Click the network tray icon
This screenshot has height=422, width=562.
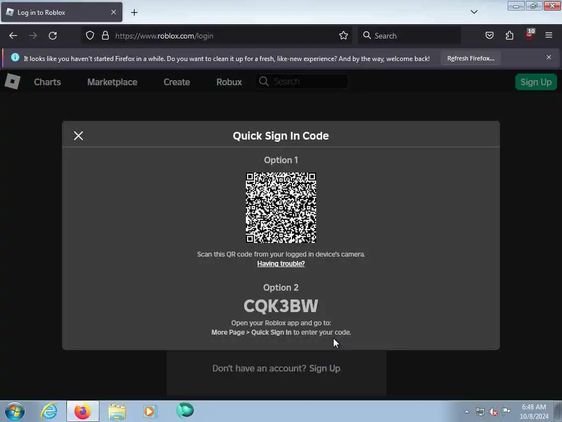coord(480,412)
